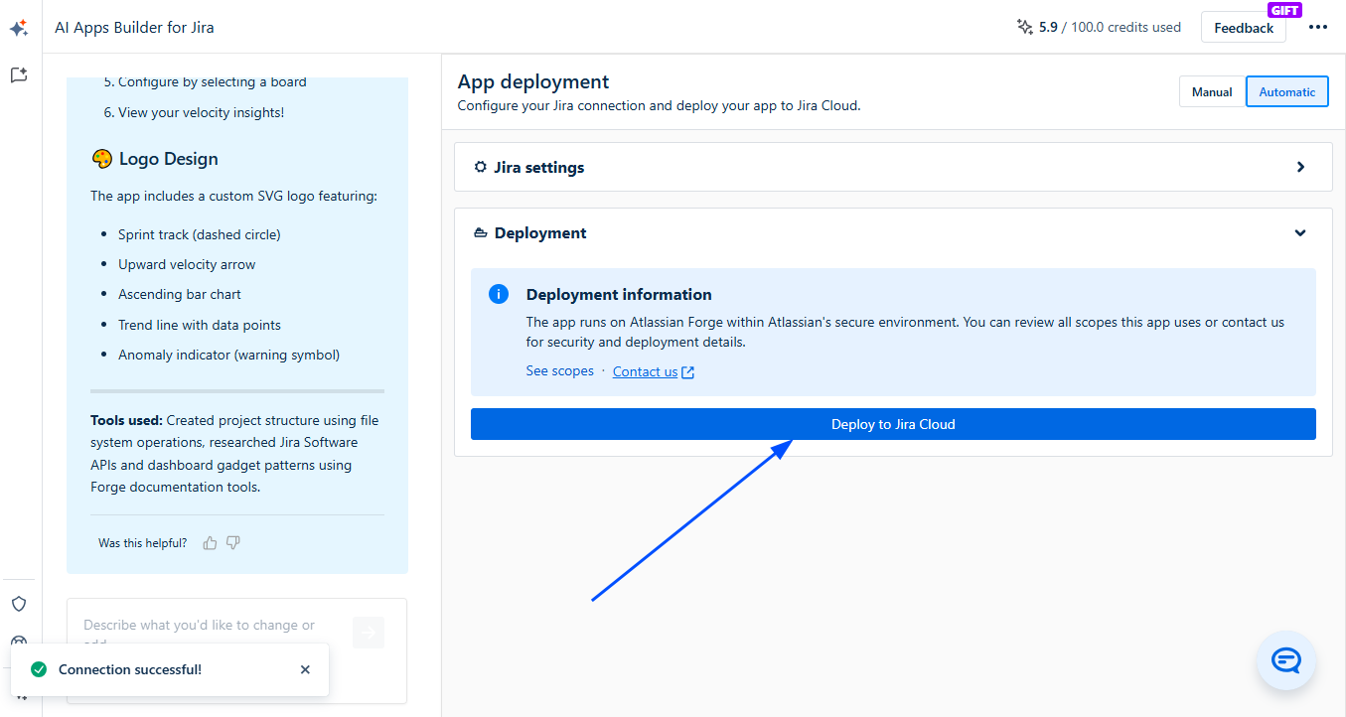The height and width of the screenshot is (717, 1346).
Task: Click the credits used indicator
Action: click(1099, 28)
